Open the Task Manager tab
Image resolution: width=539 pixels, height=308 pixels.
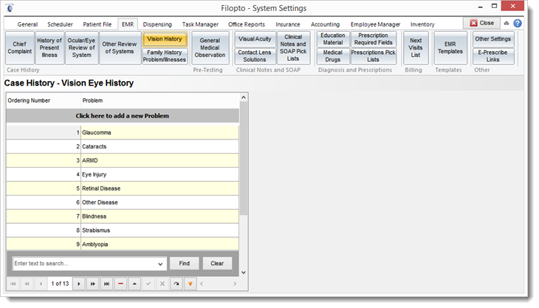coord(200,24)
